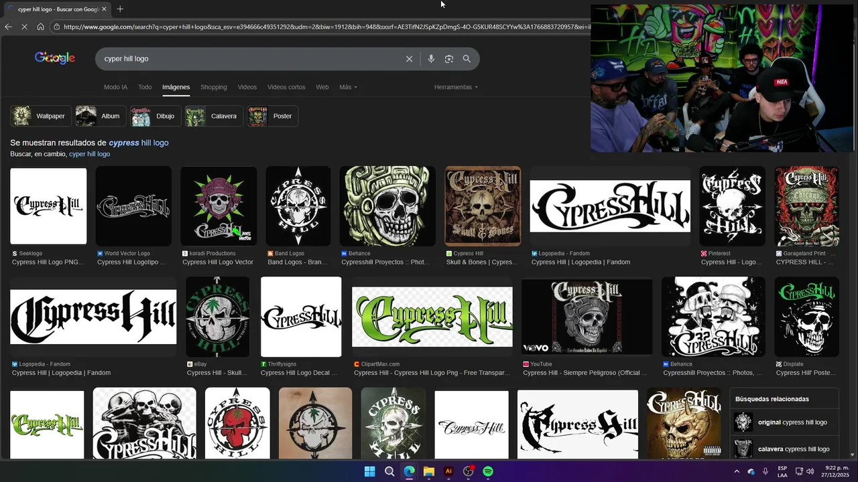This screenshot has width=858, height=482.
Task: Open Windows Start menu
Action: [369, 471]
